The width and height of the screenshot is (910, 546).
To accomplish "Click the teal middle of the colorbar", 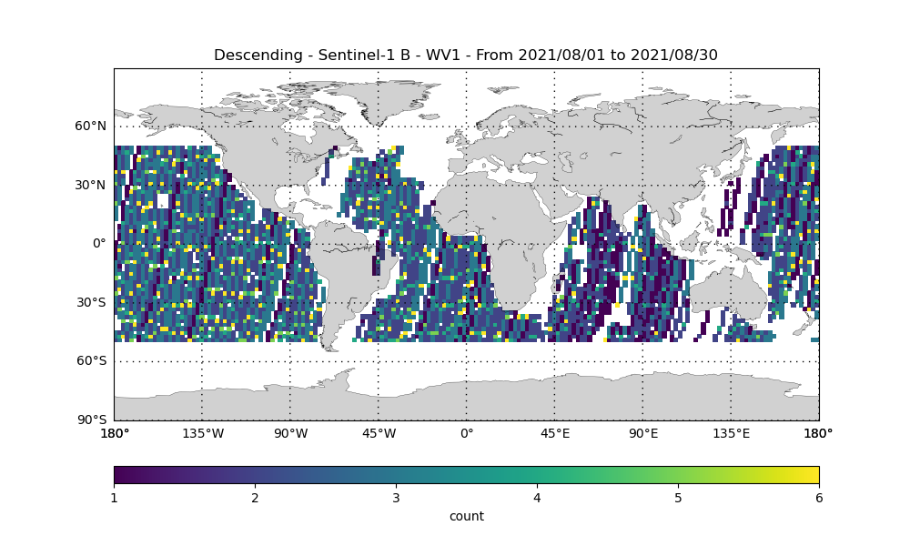I will pos(467,475).
